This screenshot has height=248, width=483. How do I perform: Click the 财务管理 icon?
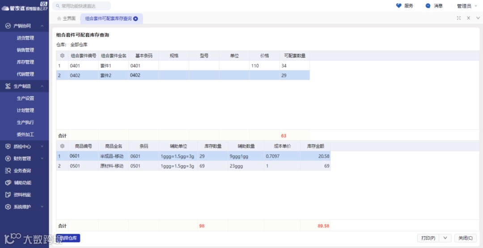coord(8,159)
